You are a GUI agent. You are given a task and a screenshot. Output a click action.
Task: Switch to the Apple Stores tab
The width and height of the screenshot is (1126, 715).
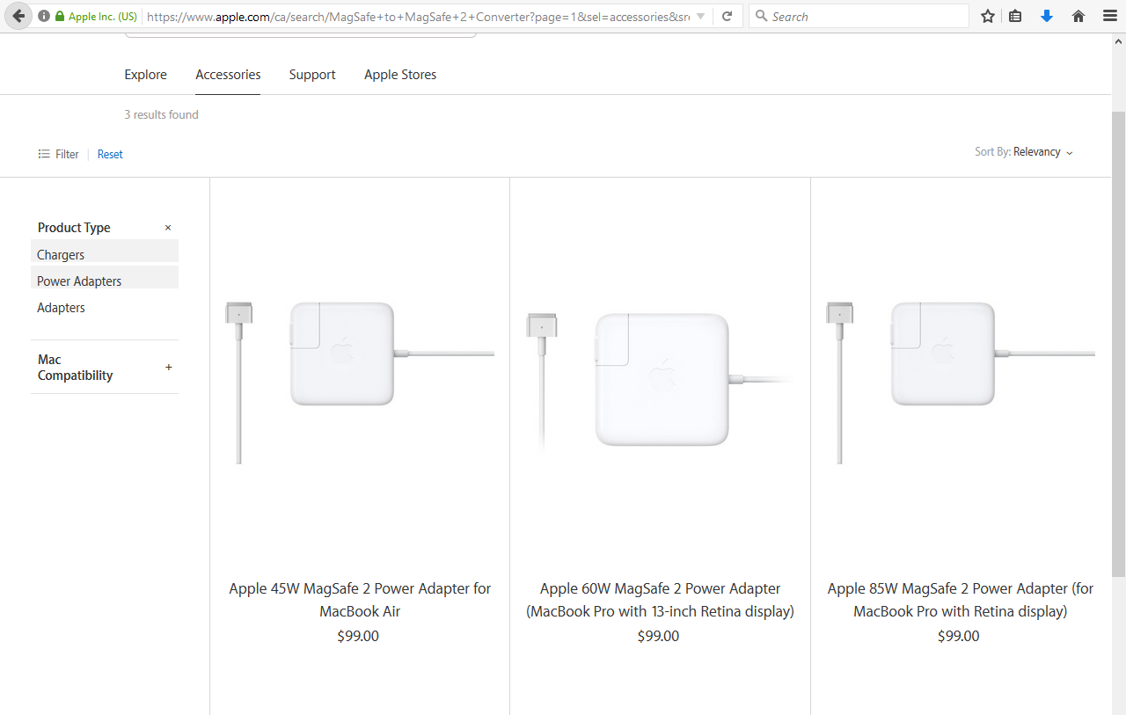click(400, 75)
